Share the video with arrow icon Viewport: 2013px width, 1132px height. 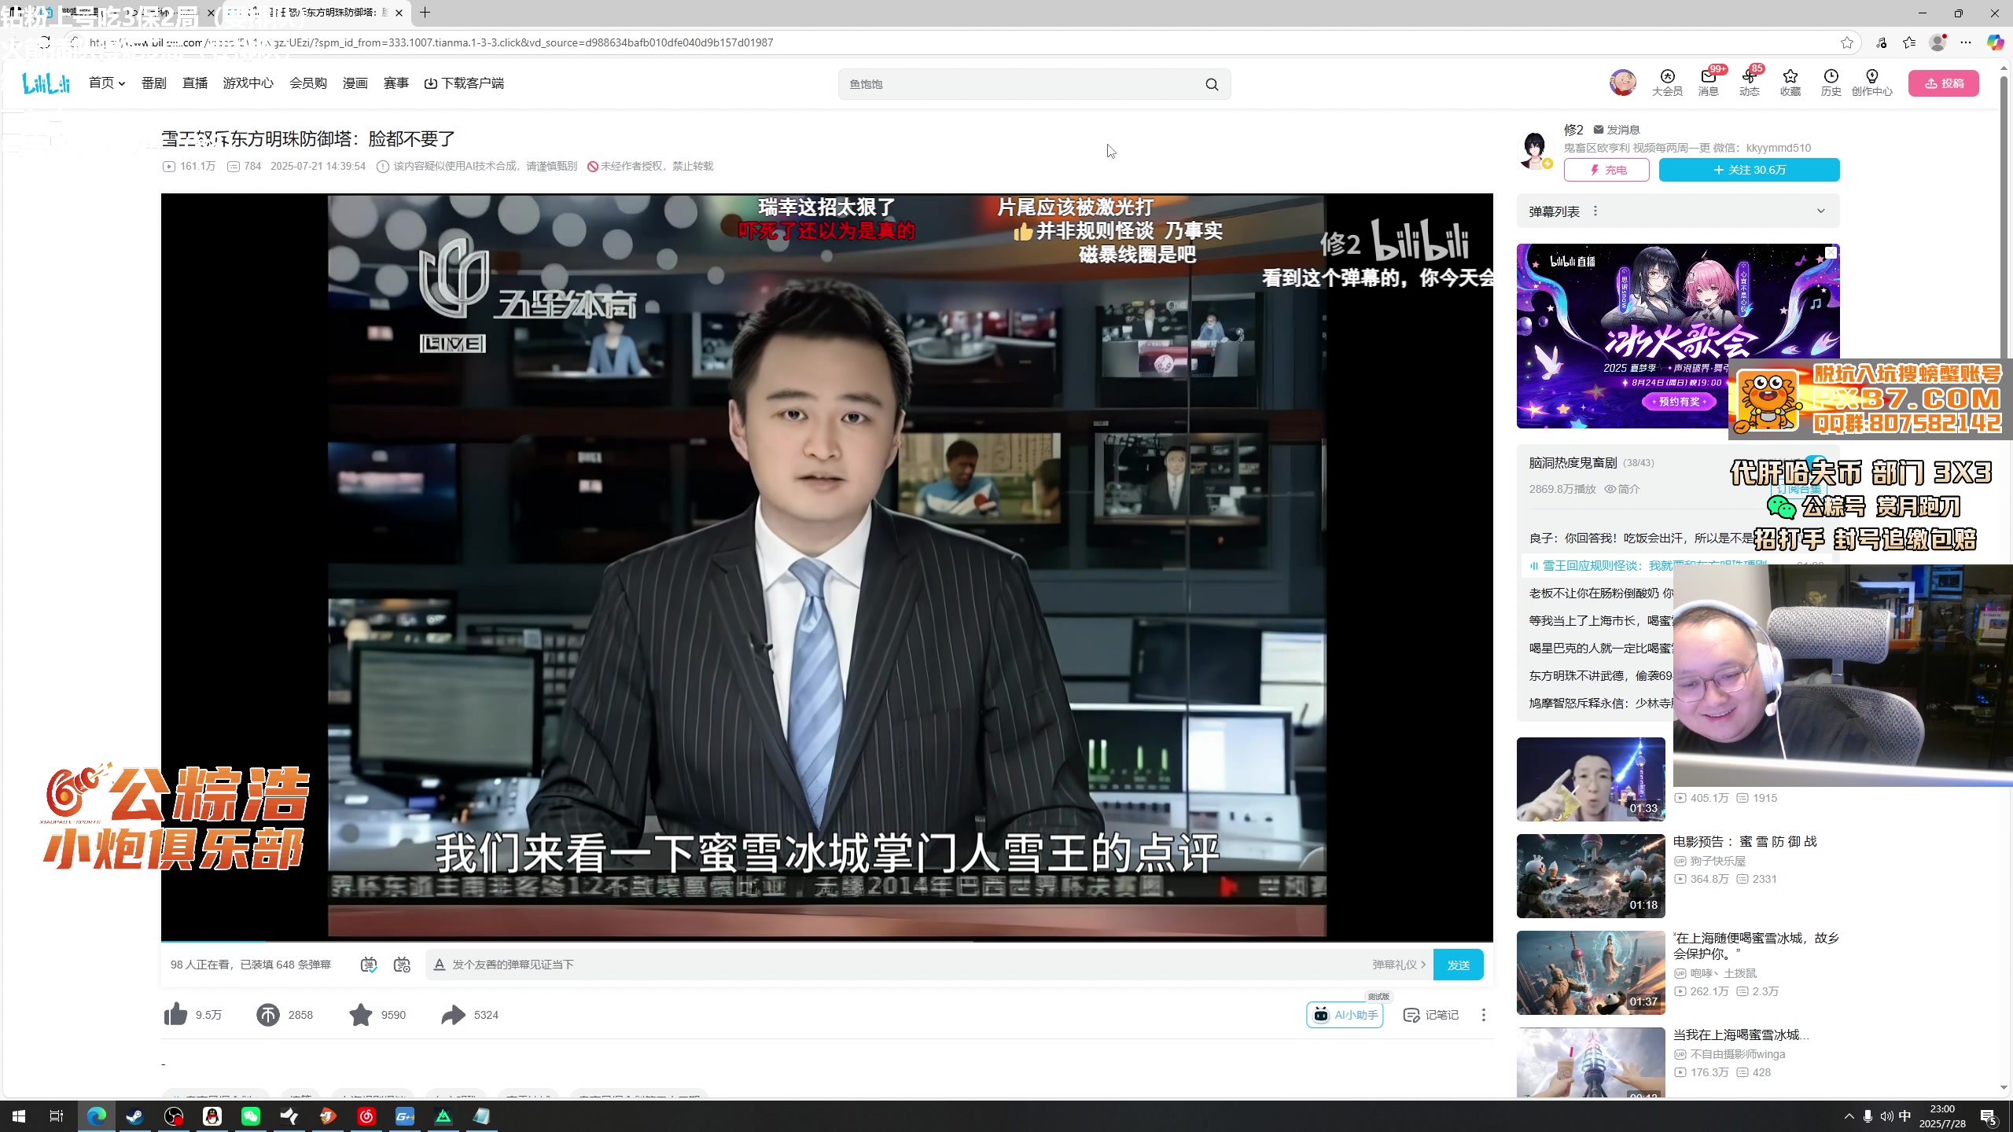(x=453, y=1014)
